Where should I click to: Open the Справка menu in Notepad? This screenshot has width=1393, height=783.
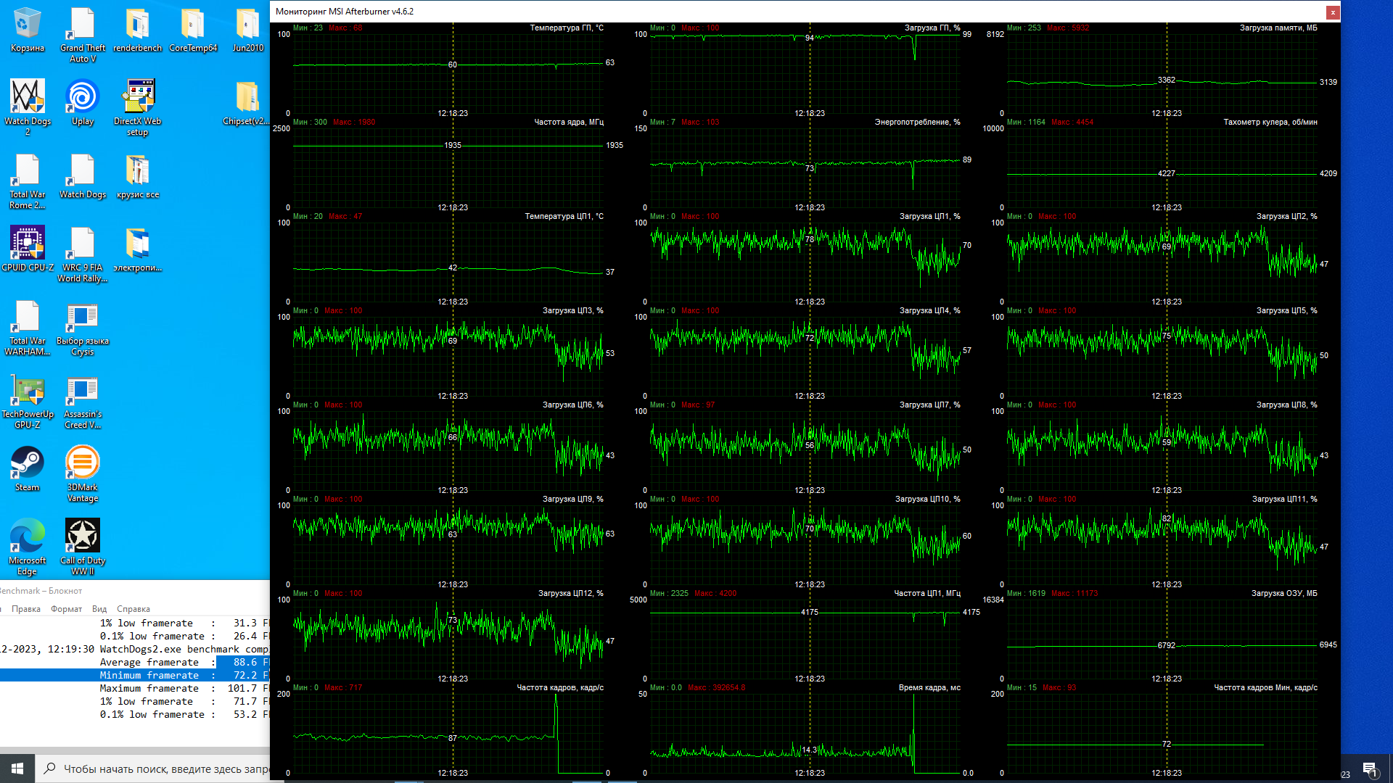click(133, 609)
